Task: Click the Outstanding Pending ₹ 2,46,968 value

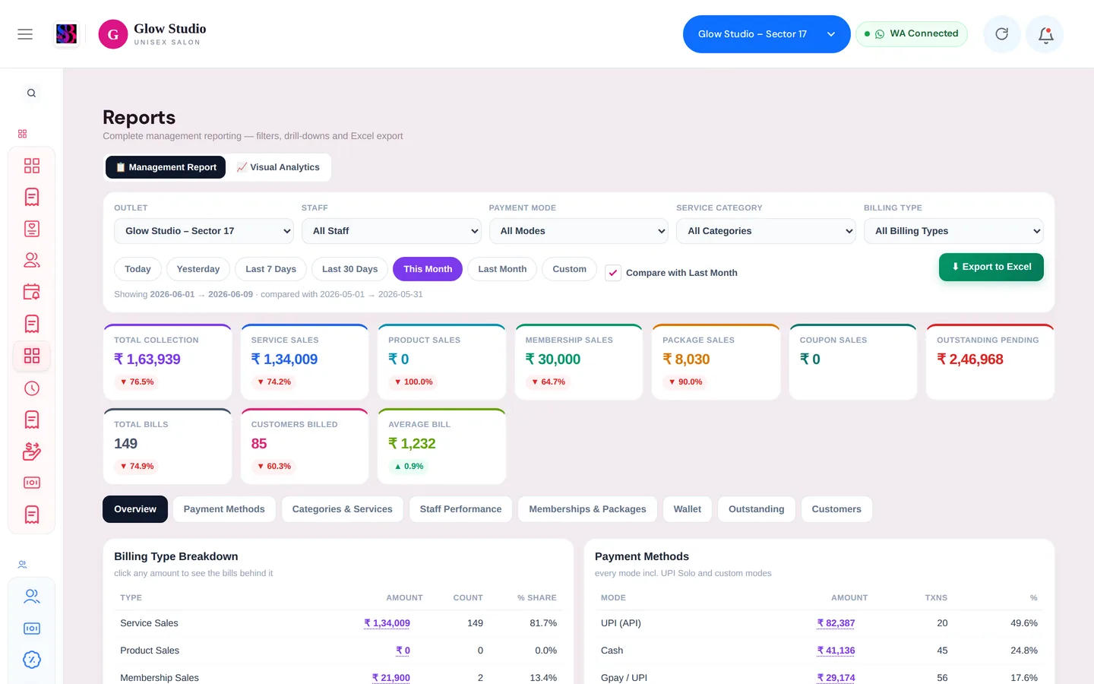Action: click(x=970, y=359)
